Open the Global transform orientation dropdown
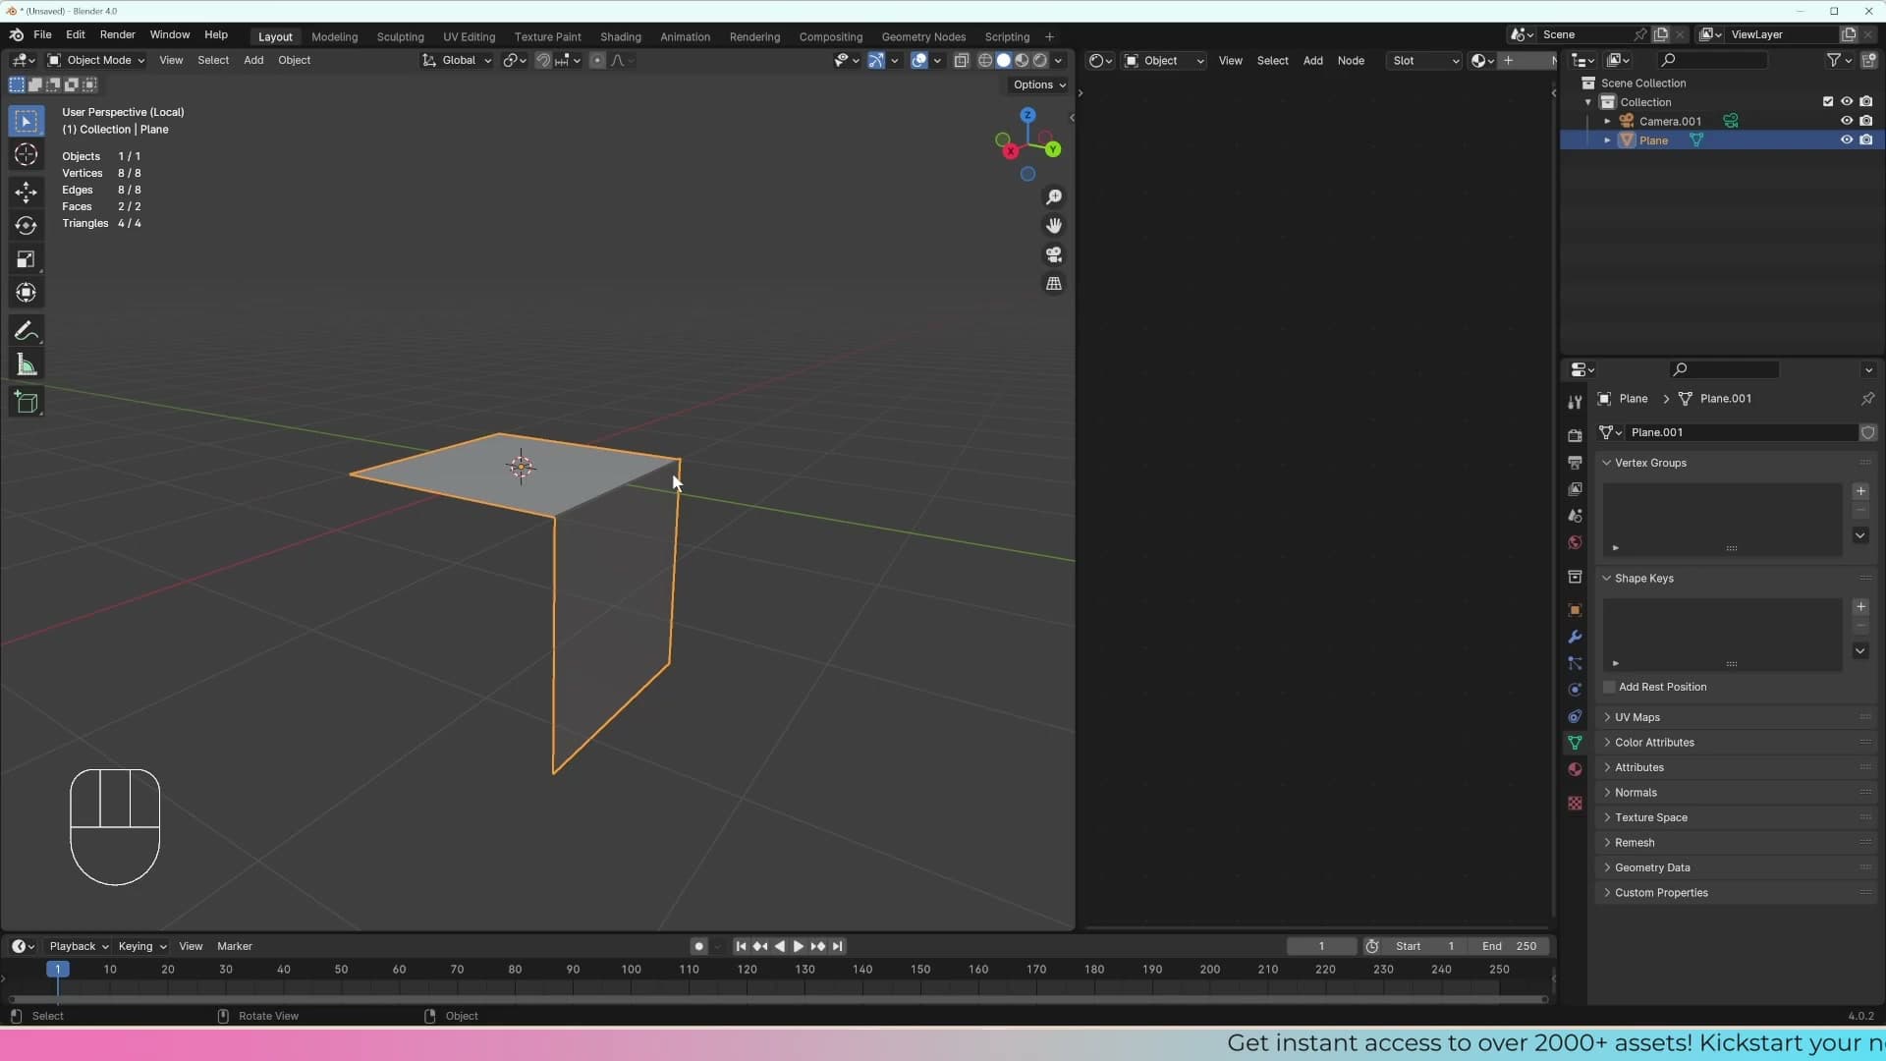This screenshot has width=1886, height=1061. (457, 60)
